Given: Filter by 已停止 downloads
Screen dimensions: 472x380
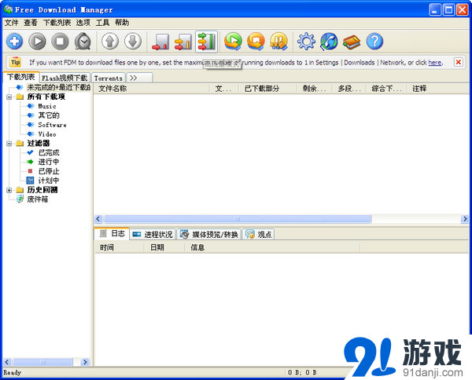Looking at the screenshot, I should click(49, 171).
